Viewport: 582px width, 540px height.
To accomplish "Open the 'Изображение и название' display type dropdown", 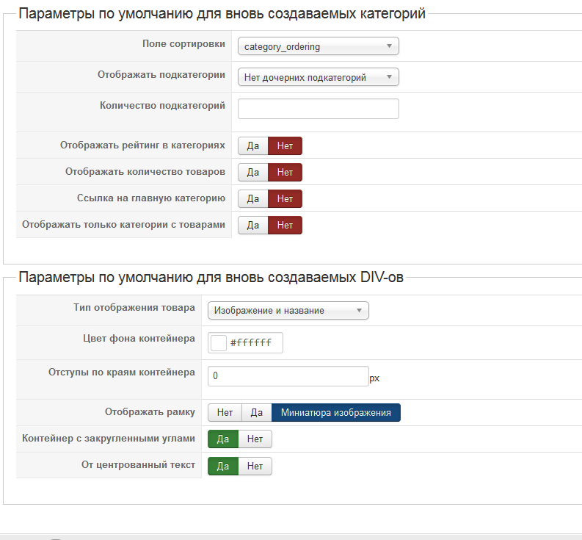I will click(x=288, y=311).
